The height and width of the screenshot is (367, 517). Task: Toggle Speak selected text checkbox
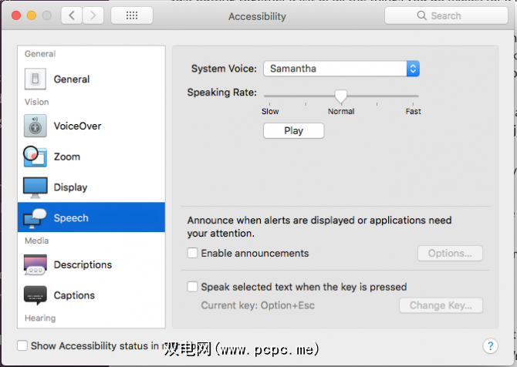pos(193,287)
